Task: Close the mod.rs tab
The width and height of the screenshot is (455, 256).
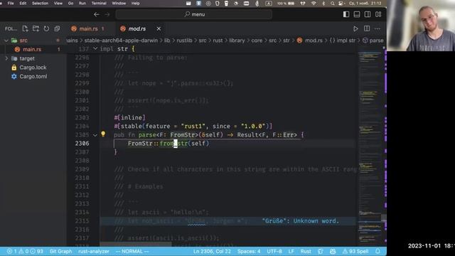Action: 159,28
